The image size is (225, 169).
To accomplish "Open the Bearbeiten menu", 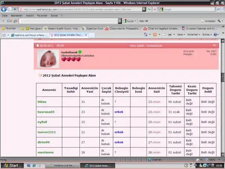I will (17, 16).
